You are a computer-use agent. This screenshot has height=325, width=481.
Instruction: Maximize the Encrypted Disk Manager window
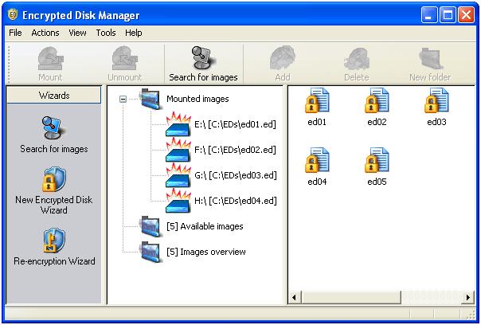pyautogui.click(x=448, y=14)
